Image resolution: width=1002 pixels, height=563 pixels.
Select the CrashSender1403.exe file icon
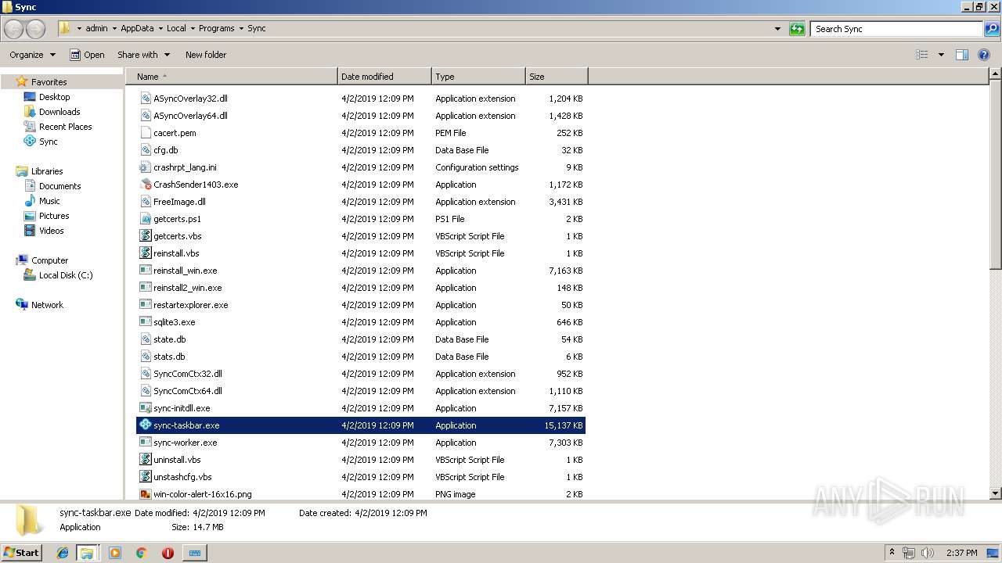[x=145, y=184]
